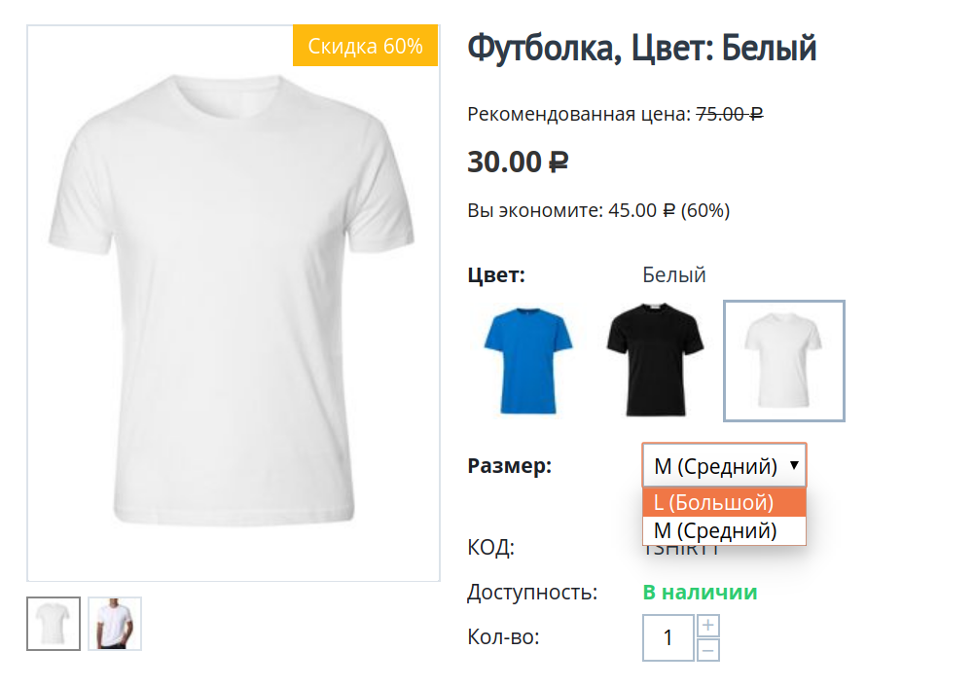The image size is (974, 687).
Task: Open thumbnail of man wearing T-shirt
Action: (115, 624)
